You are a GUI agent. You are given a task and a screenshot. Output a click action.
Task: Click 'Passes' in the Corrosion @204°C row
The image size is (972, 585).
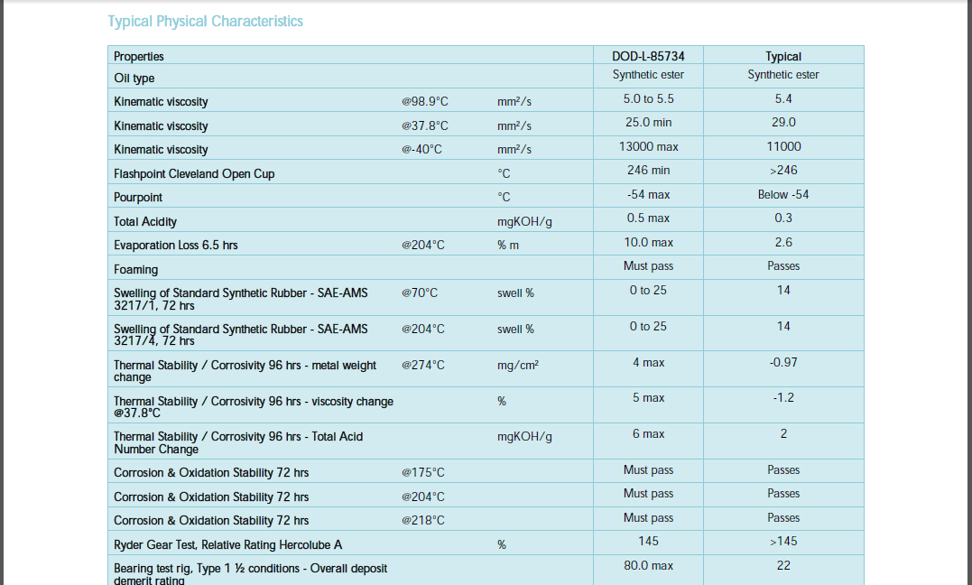(x=783, y=494)
